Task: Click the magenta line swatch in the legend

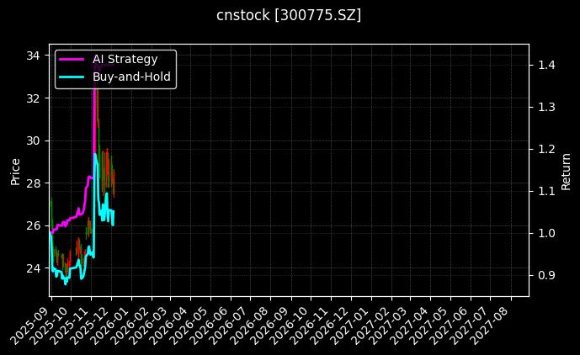Action: [x=72, y=60]
